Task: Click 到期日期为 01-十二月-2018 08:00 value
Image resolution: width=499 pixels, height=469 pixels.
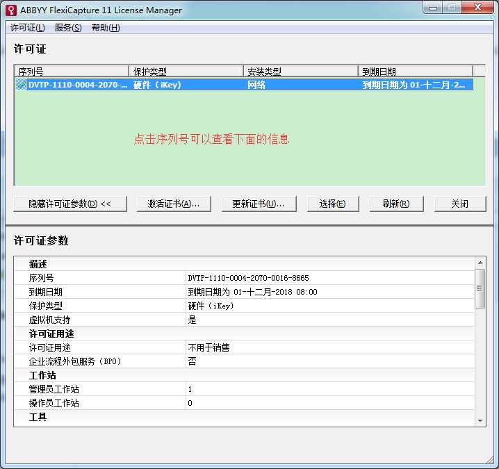Action: point(252,292)
